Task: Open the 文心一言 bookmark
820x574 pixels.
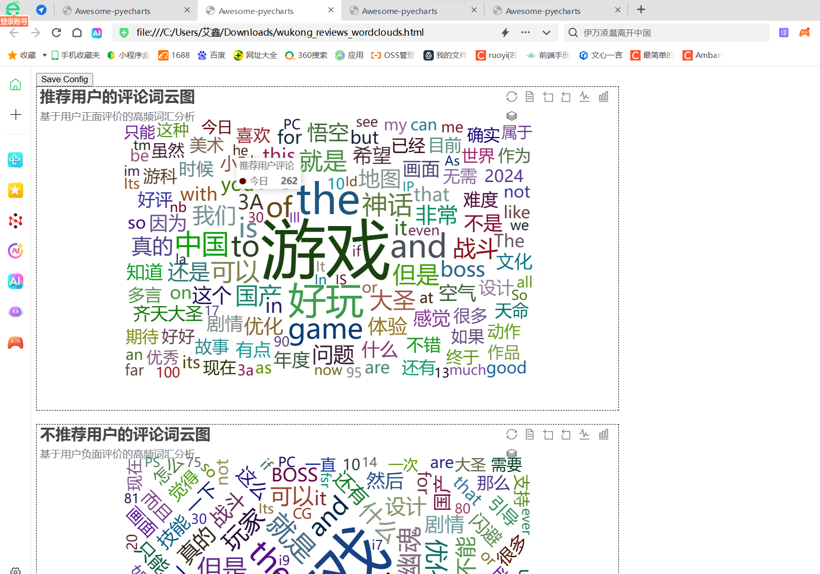Action: [601, 55]
